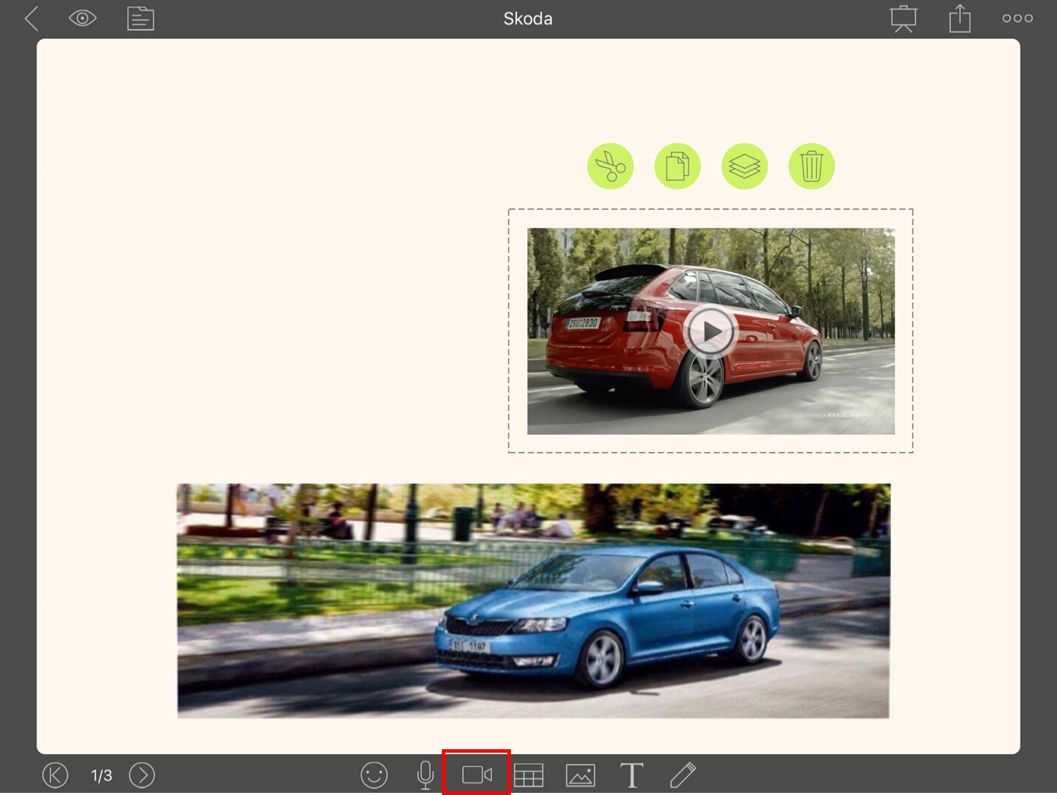This screenshot has height=795, width=1057.
Task: Select the pencil drawing tool
Action: [683, 775]
